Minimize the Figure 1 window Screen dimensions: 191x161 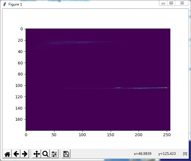click(x=163, y=3)
